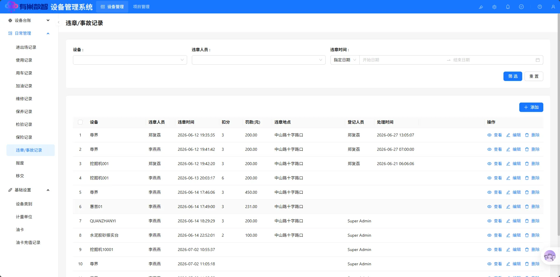This screenshot has height=277, width=560.
Task: Click the chat assistant avatar icon
Action: tap(550, 256)
